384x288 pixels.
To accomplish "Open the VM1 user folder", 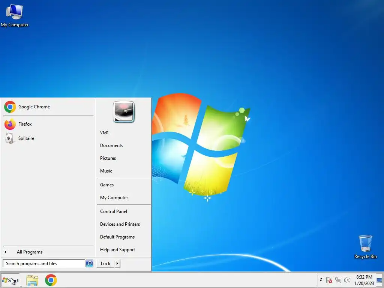I will tap(124, 132).
